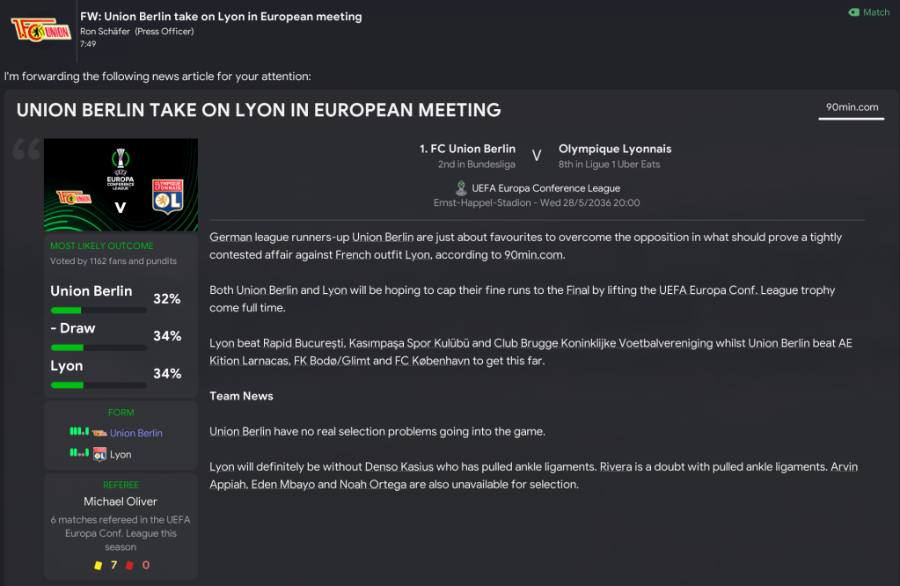Click the Lyon badge on match preview image
This screenshot has height=586, width=900.
tap(166, 198)
